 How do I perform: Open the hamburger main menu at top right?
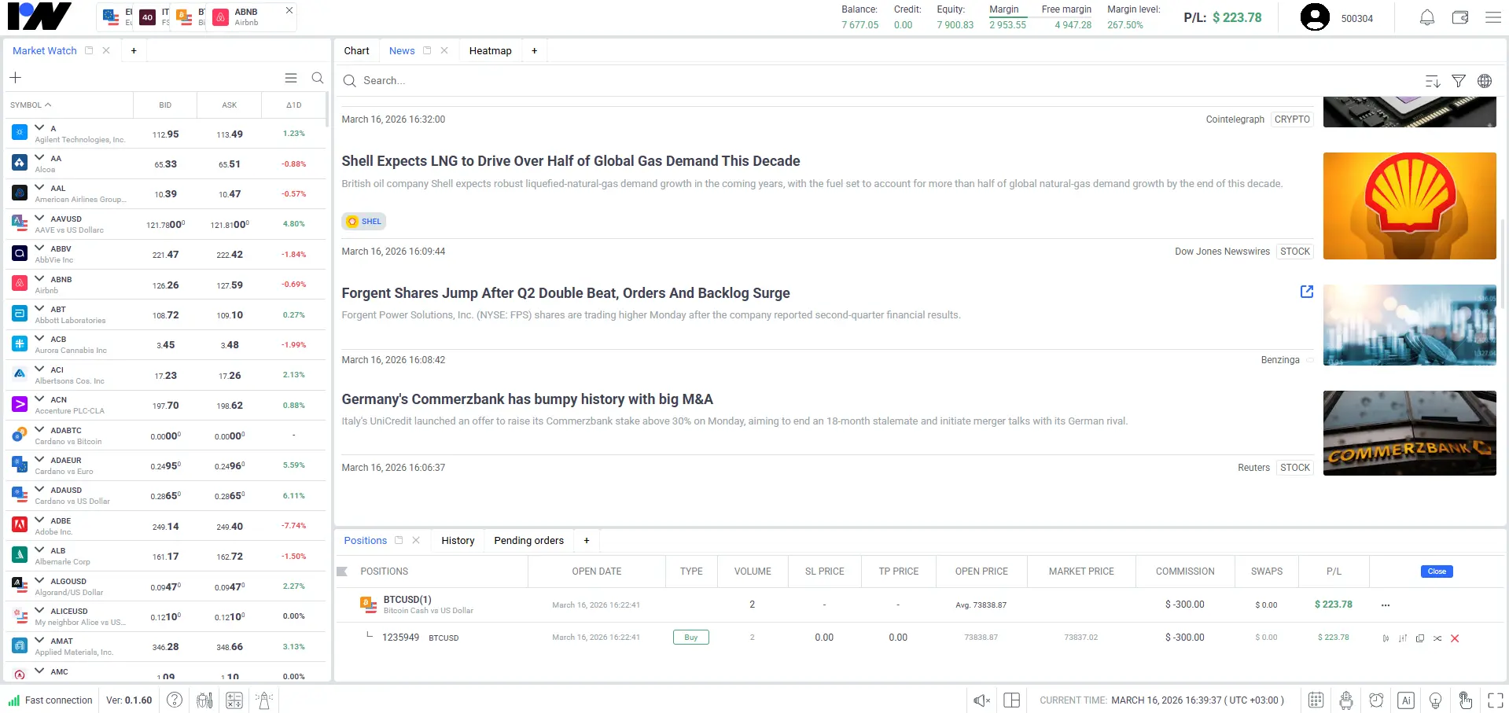[x=1492, y=18]
